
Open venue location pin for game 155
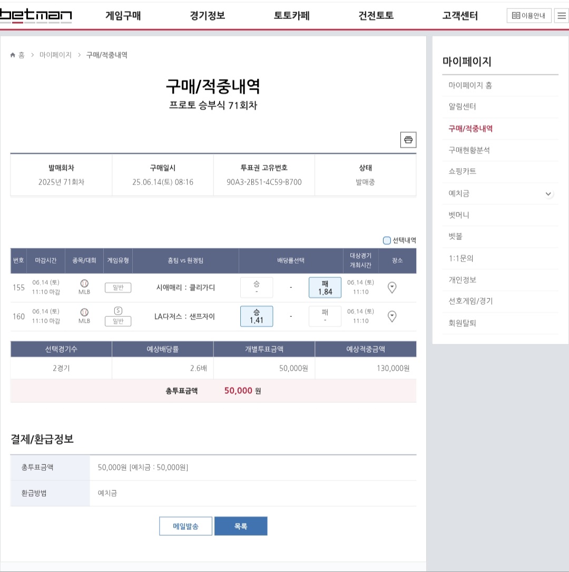tap(392, 287)
